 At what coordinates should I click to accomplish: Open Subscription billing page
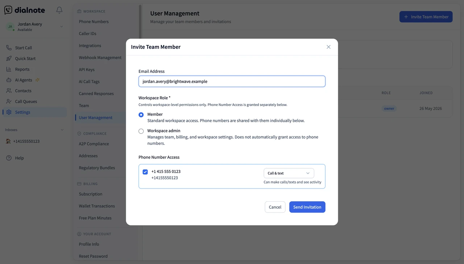tap(91, 194)
